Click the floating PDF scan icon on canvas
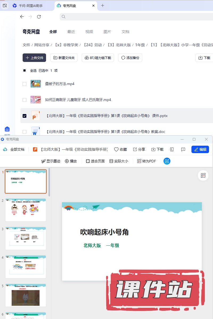This screenshot has width=213, height=319. [x=203, y=175]
